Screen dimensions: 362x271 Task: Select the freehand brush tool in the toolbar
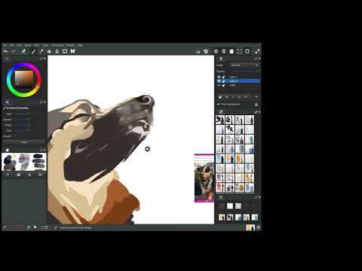pos(33,51)
